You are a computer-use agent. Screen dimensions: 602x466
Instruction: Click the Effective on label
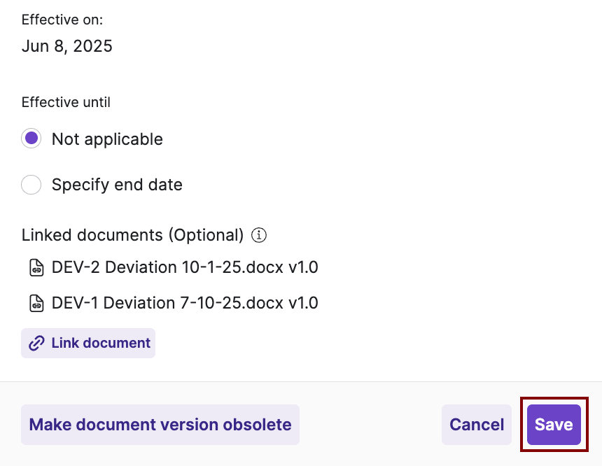(62, 20)
